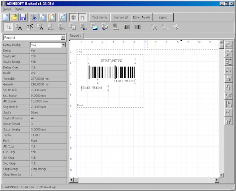Viewport: 236px width, 191px height.
Task: Click the scanner-like tool icon
Action: tap(116, 27)
